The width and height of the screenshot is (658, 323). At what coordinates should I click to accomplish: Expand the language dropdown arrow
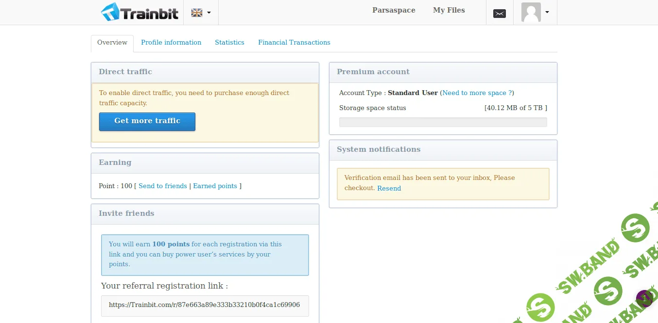coord(209,13)
